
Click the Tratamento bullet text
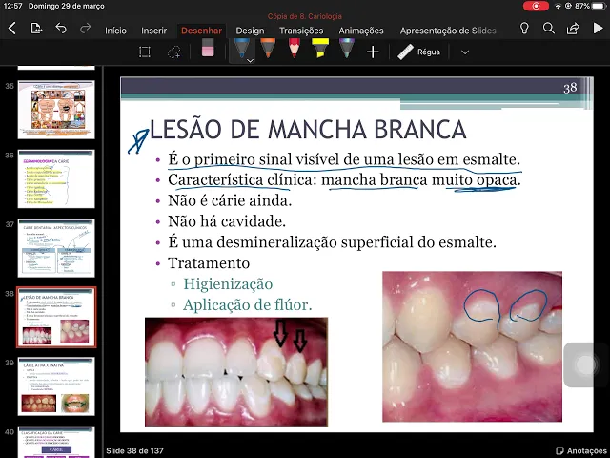click(x=209, y=263)
